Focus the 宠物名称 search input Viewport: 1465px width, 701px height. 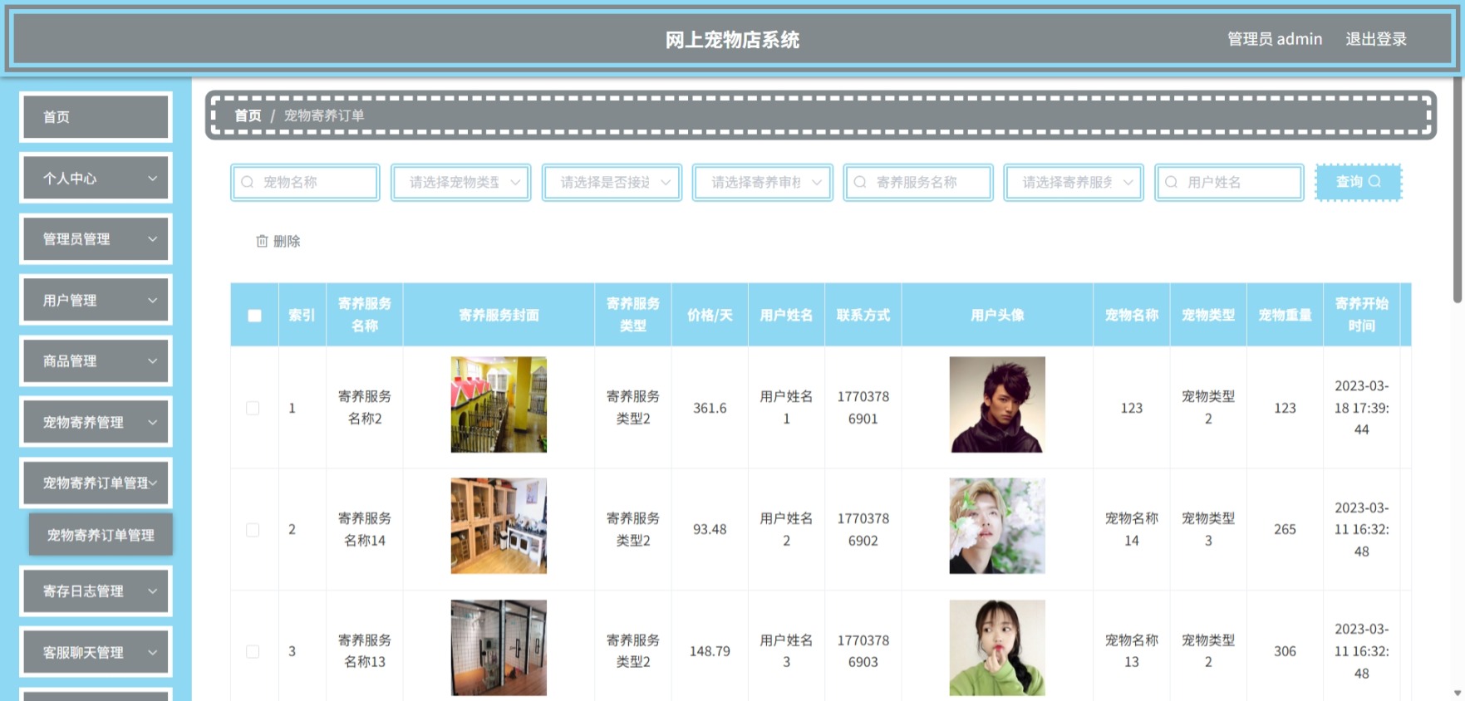click(305, 182)
